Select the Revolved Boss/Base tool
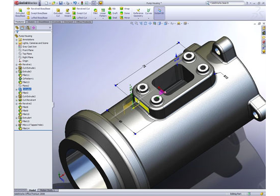 (x=38, y=9)
